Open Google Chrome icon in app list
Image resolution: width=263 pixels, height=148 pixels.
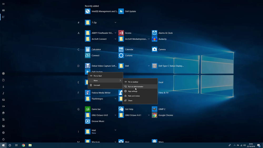154,115
